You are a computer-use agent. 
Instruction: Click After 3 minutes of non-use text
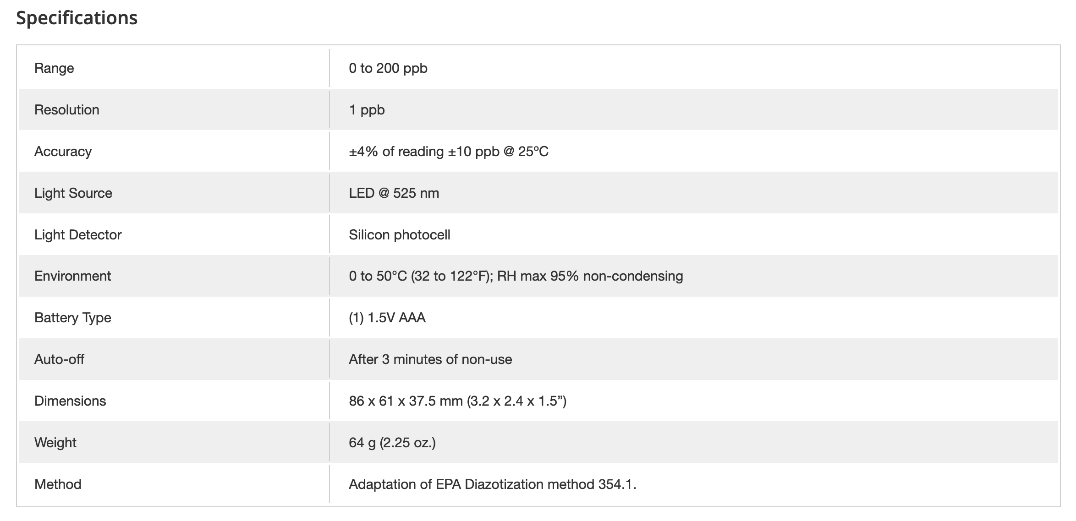point(430,359)
